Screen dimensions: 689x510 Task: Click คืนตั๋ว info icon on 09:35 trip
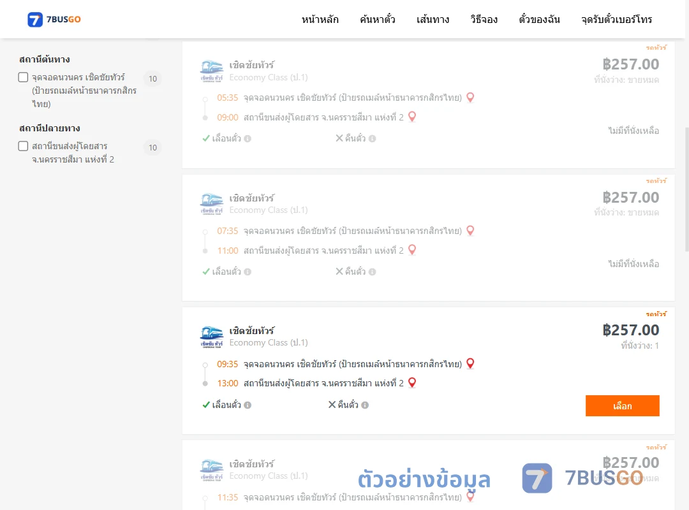click(x=365, y=405)
